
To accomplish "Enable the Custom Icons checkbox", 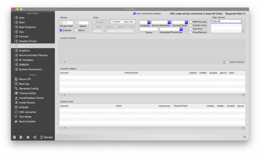I will tap(191, 25).
